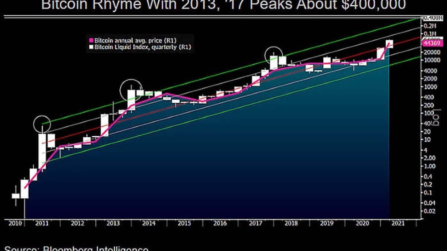
Task: Click the circle marking the late 2017 peak
Action: (x=274, y=56)
